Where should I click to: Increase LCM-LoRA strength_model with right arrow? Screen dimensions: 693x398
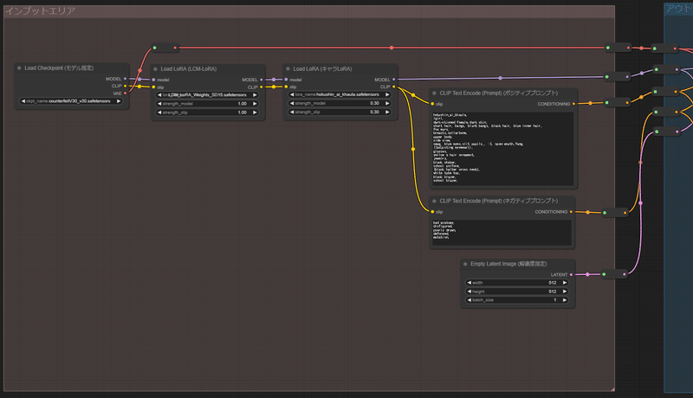click(x=255, y=104)
